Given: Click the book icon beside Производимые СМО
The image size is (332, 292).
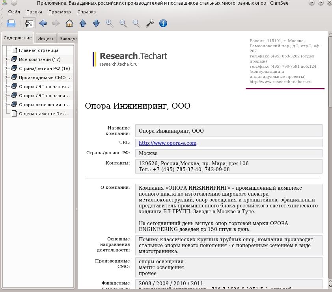Looking at the screenshot, I should pos(14,78).
